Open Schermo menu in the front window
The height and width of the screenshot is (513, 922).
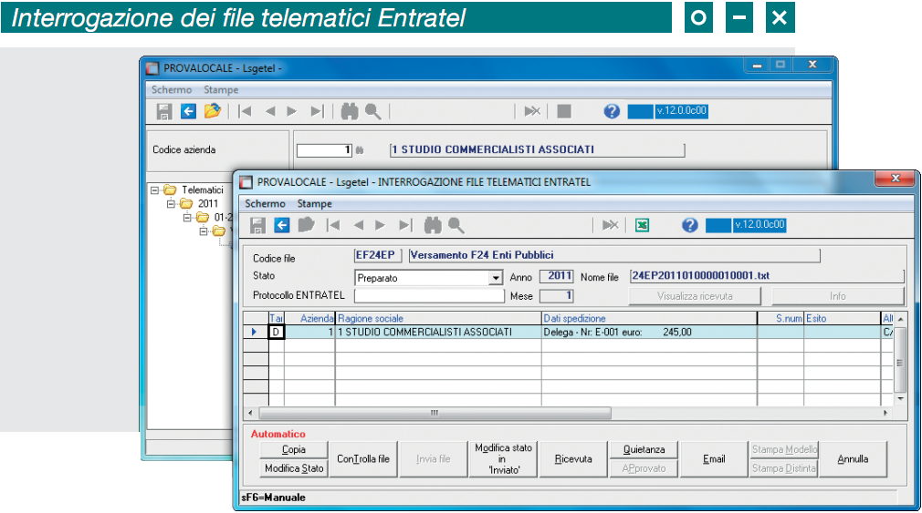[265, 204]
